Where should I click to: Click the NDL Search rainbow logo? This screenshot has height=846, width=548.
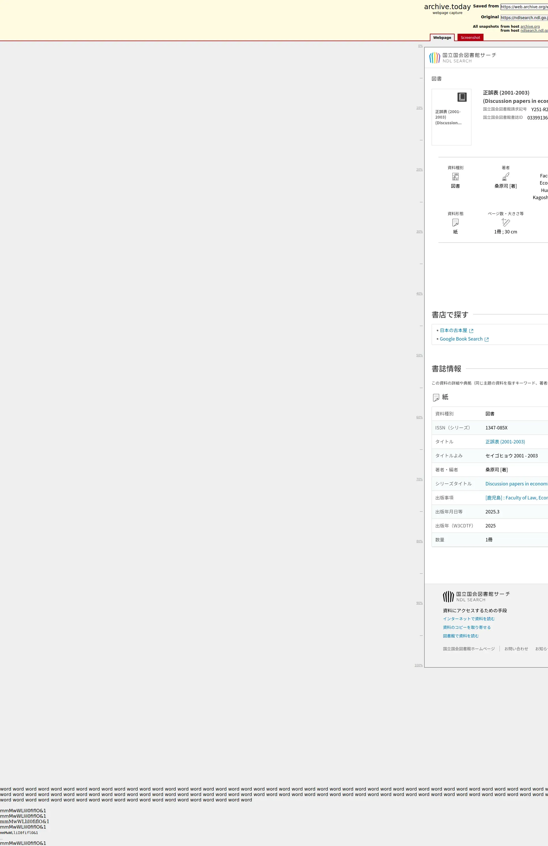point(434,58)
